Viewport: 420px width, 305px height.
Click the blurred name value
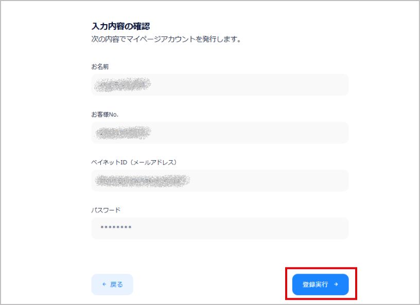122,85
